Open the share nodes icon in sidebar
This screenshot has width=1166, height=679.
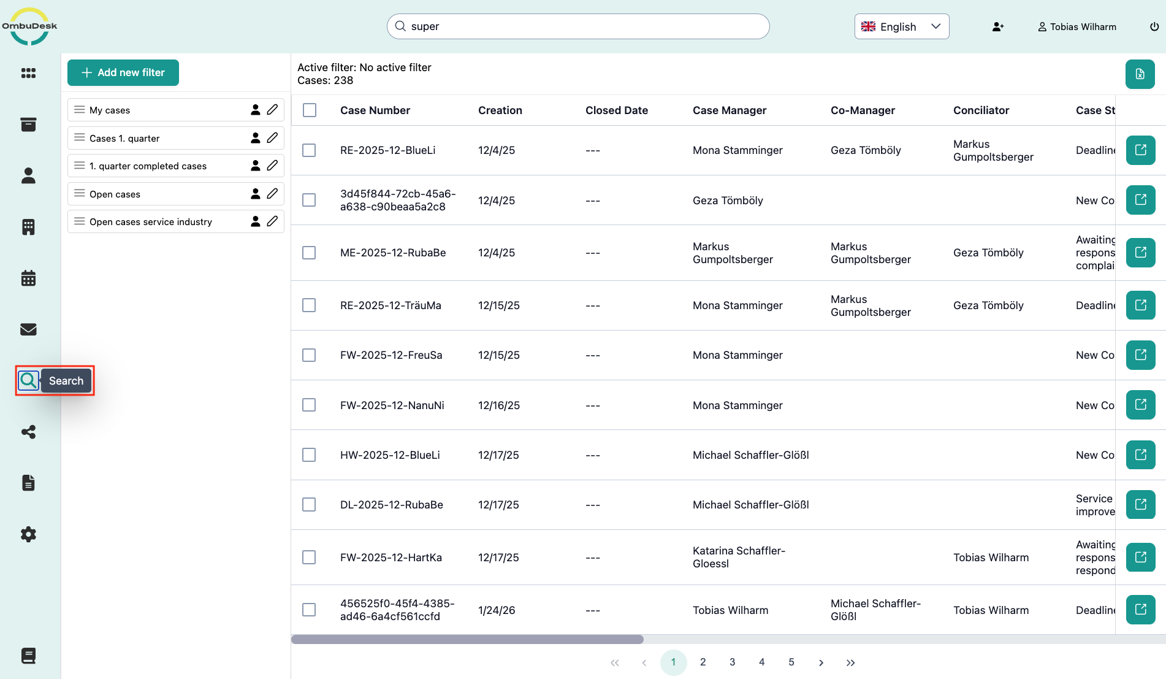point(28,432)
